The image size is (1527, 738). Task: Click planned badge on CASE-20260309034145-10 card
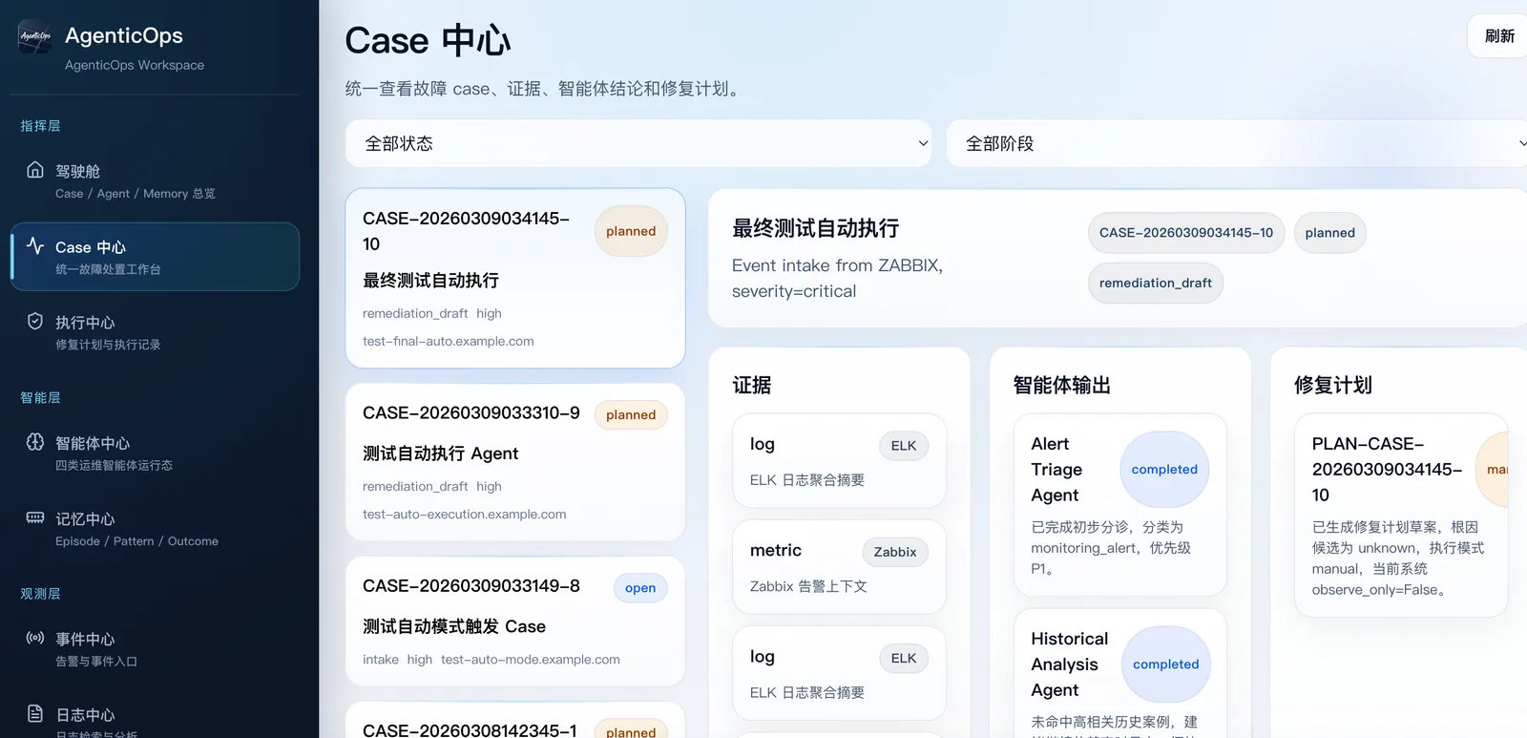(631, 231)
